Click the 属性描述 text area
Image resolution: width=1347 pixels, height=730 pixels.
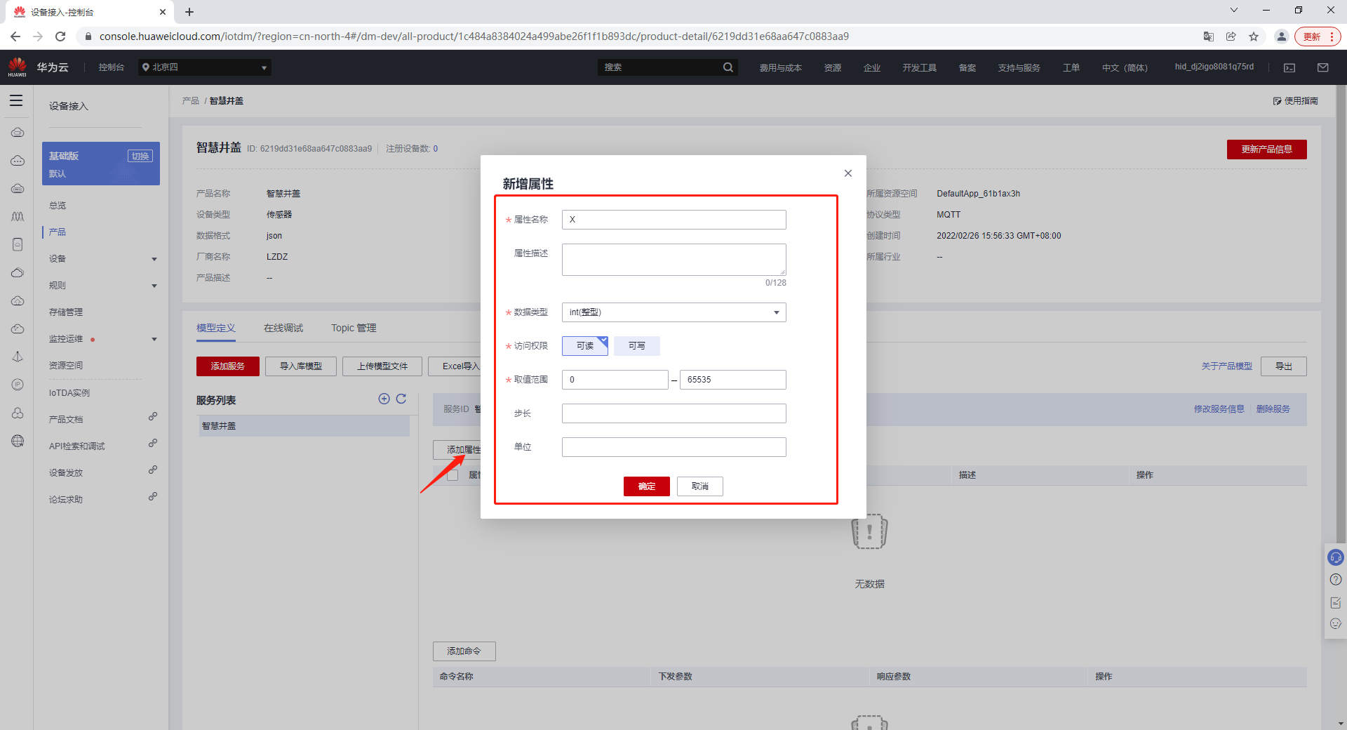pos(673,260)
